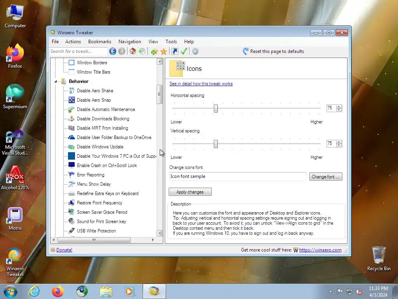Click the Windows Start orb
The height and width of the screenshot is (299, 398).
10,291
